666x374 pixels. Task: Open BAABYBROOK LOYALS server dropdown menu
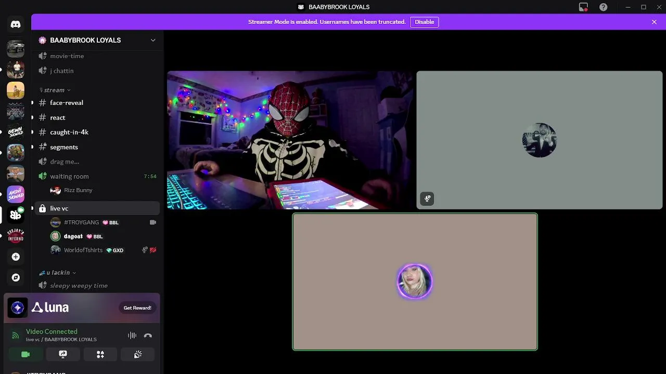(x=153, y=40)
